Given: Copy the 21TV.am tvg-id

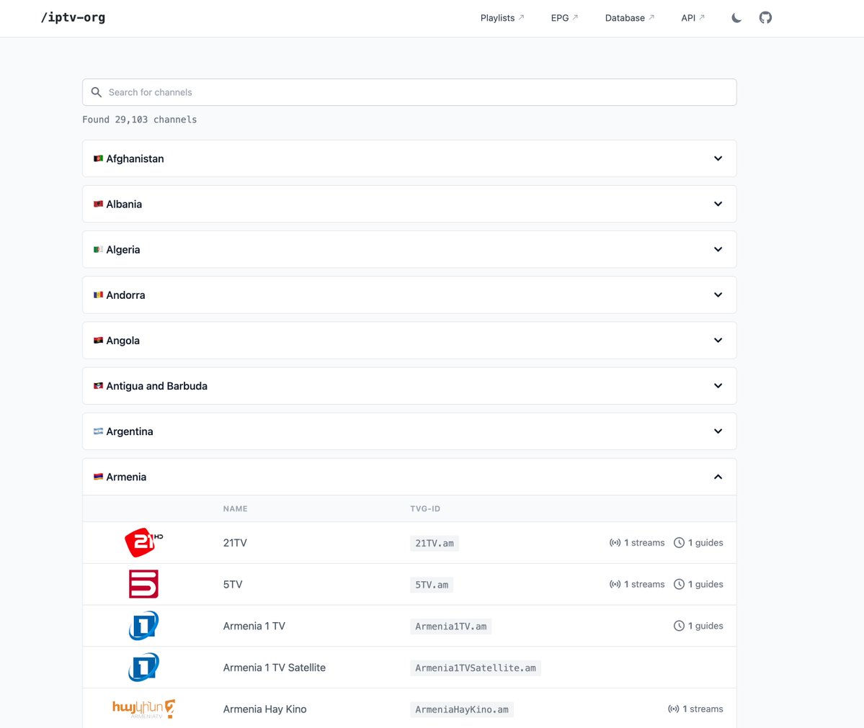Looking at the screenshot, I should (435, 544).
